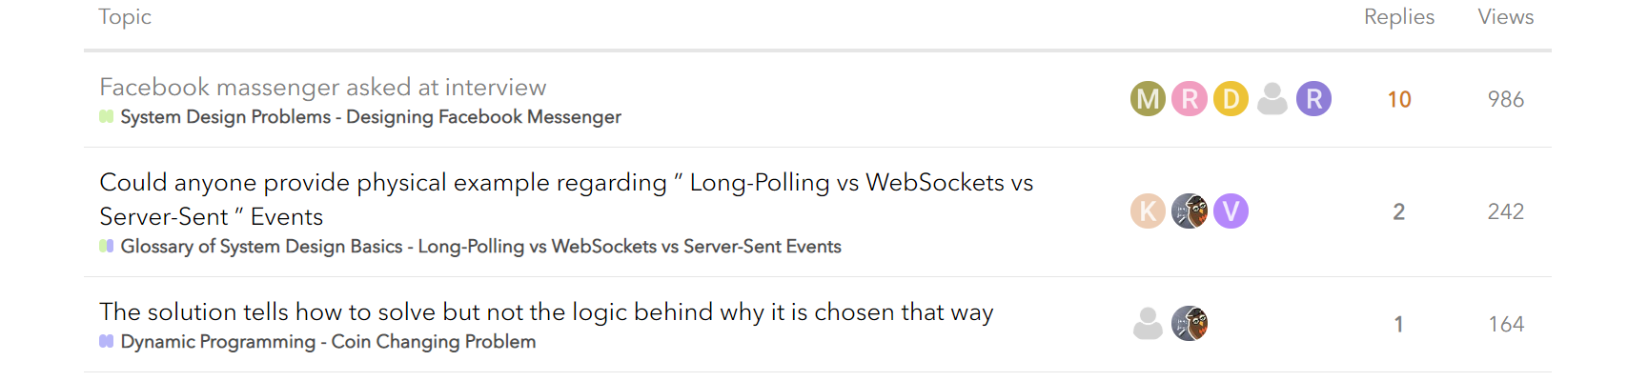The image size is (1628, 381).
Task: Sort topics by Views column header
Action: tap(1505, 17)
